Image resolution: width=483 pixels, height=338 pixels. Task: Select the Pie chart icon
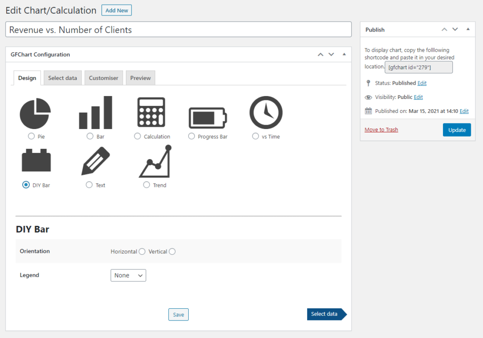coord(35,112)
